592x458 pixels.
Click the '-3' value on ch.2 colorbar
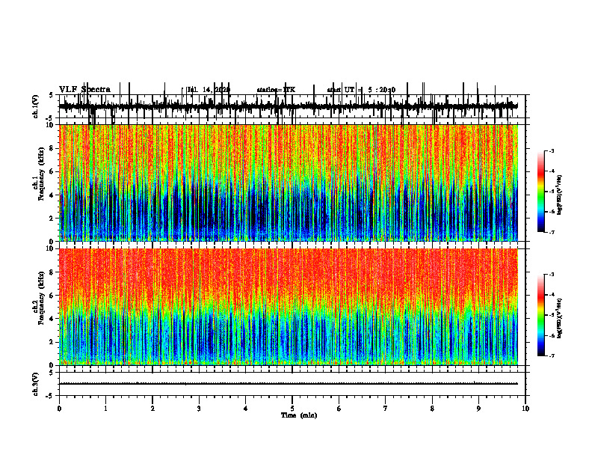552,275
